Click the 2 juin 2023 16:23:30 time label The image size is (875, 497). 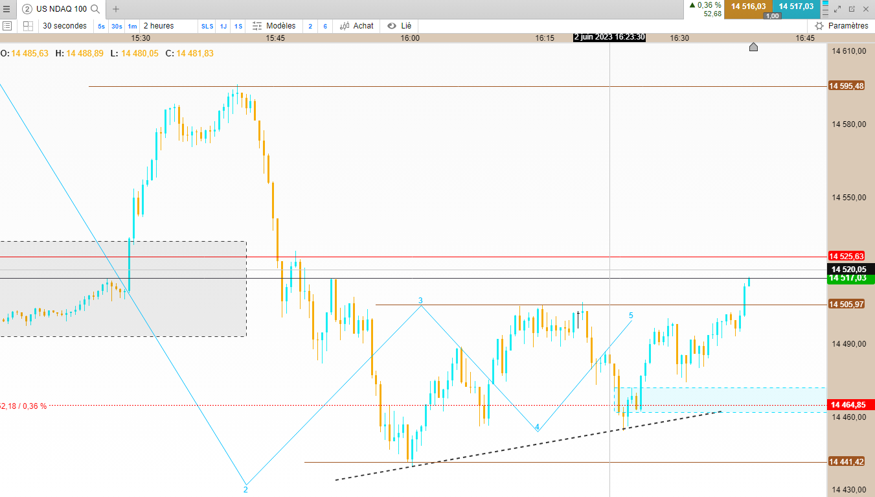coord(609,38)
